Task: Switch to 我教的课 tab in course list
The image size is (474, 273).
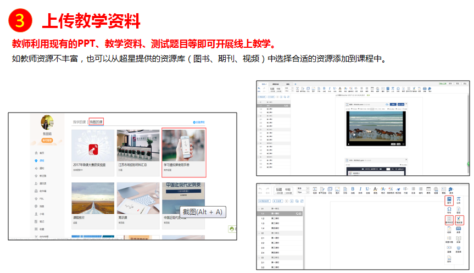Action: coord(96,122)
